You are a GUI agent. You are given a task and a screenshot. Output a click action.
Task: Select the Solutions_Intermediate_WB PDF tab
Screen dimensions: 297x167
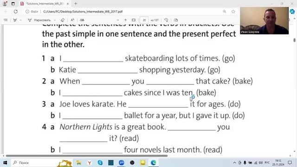[x=45, y=4]
